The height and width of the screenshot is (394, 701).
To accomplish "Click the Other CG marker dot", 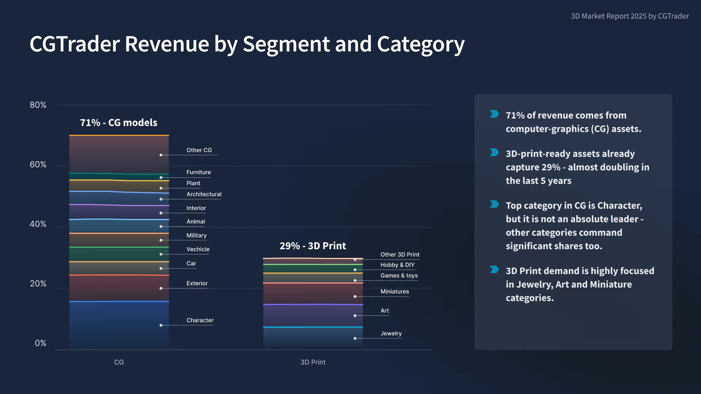I will click(161, 155).
